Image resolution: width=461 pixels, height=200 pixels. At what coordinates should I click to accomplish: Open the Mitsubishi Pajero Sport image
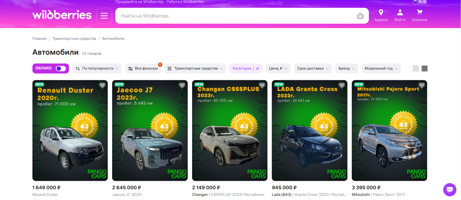point(390,130)
